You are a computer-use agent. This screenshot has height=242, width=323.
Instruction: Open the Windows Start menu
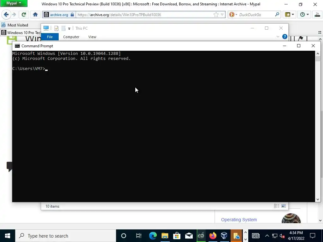8,236
